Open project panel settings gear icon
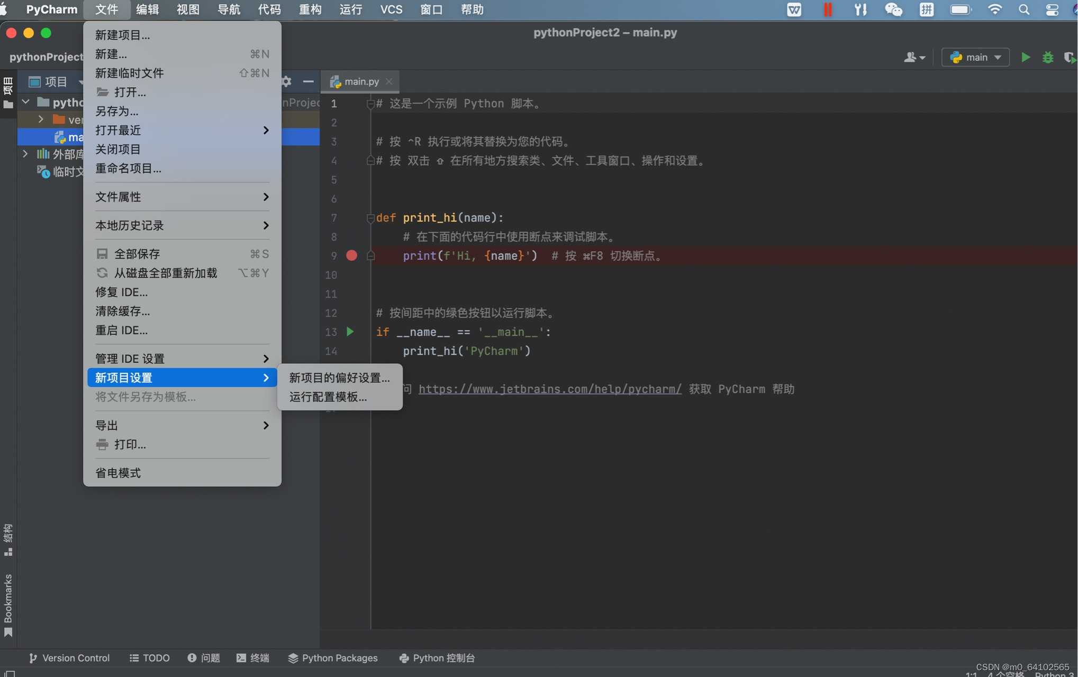 (x=286, y=81)
